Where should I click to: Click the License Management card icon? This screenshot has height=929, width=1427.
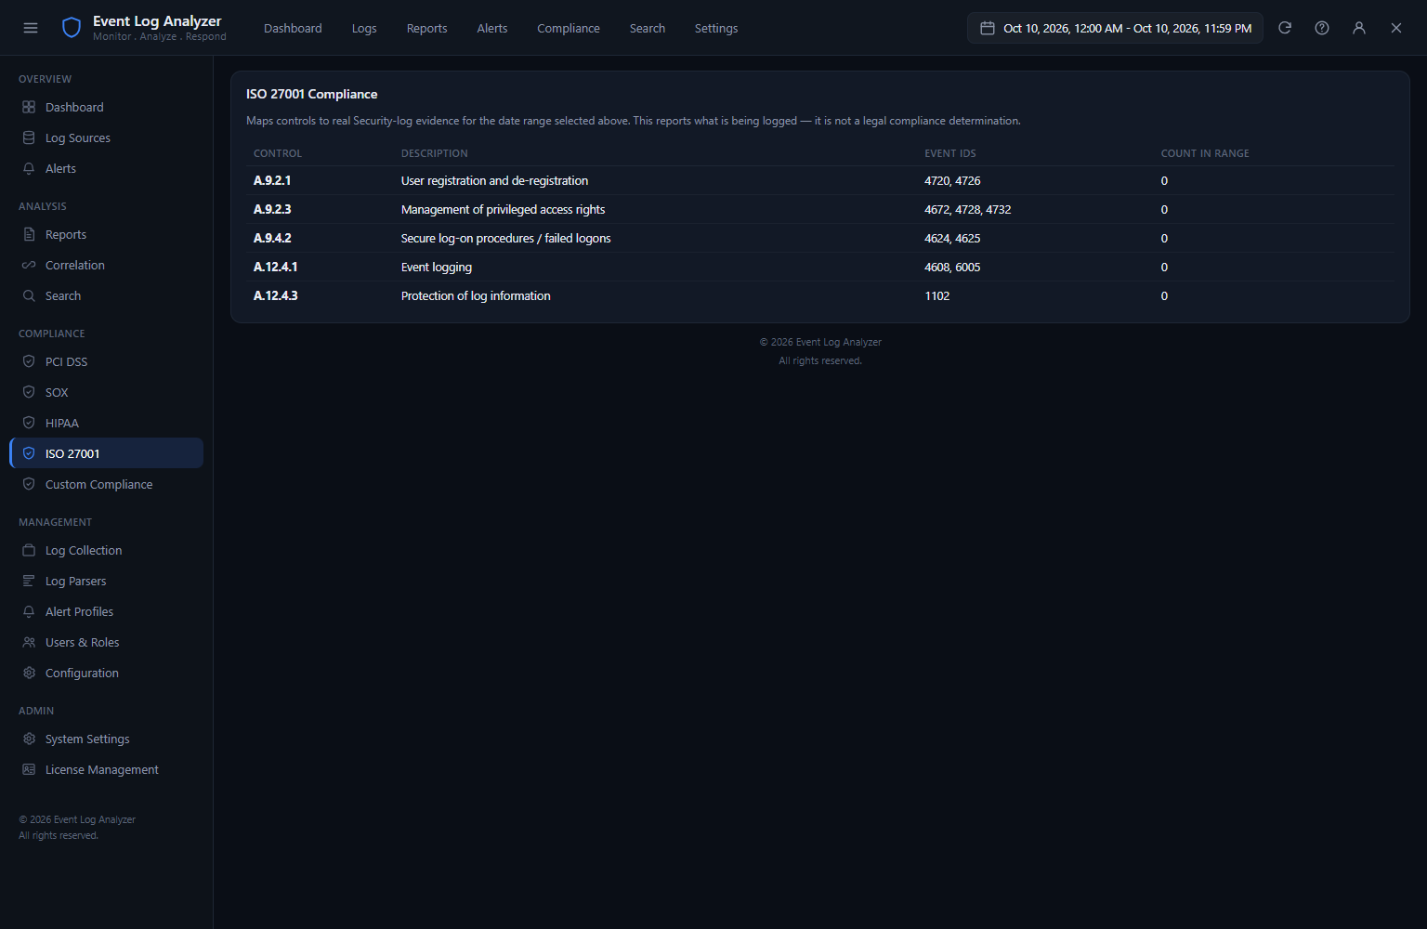29,769
